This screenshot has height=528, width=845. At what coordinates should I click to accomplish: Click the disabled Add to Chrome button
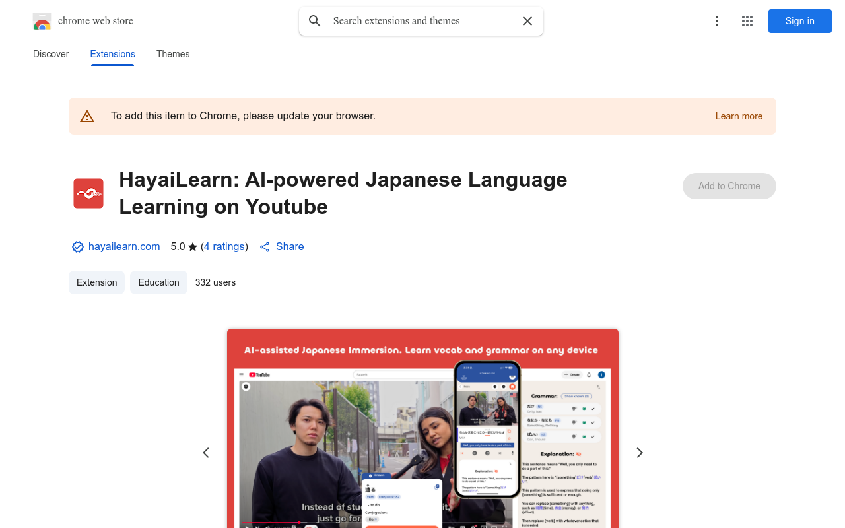tap(729, 186)
